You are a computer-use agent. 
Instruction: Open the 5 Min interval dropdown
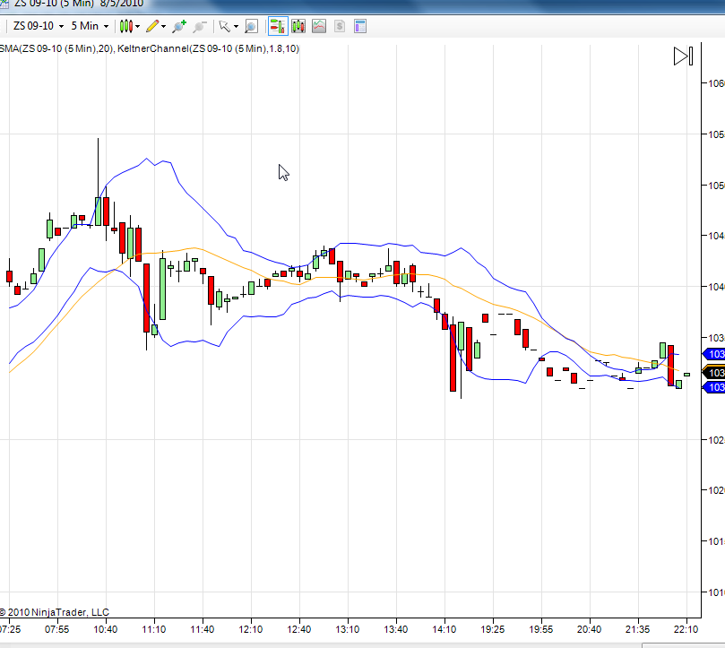[90, 26]
